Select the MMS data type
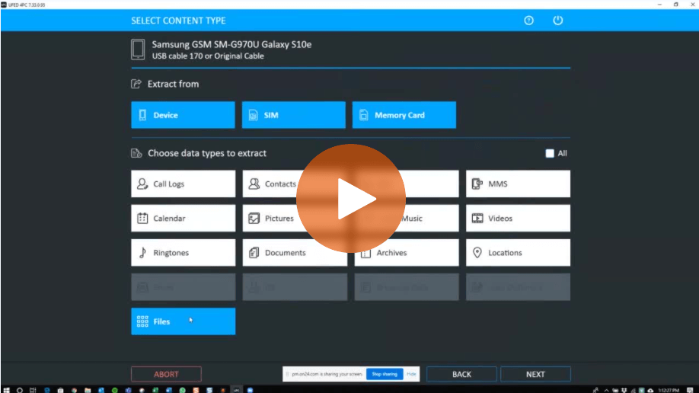 click(x=518, y=184)
